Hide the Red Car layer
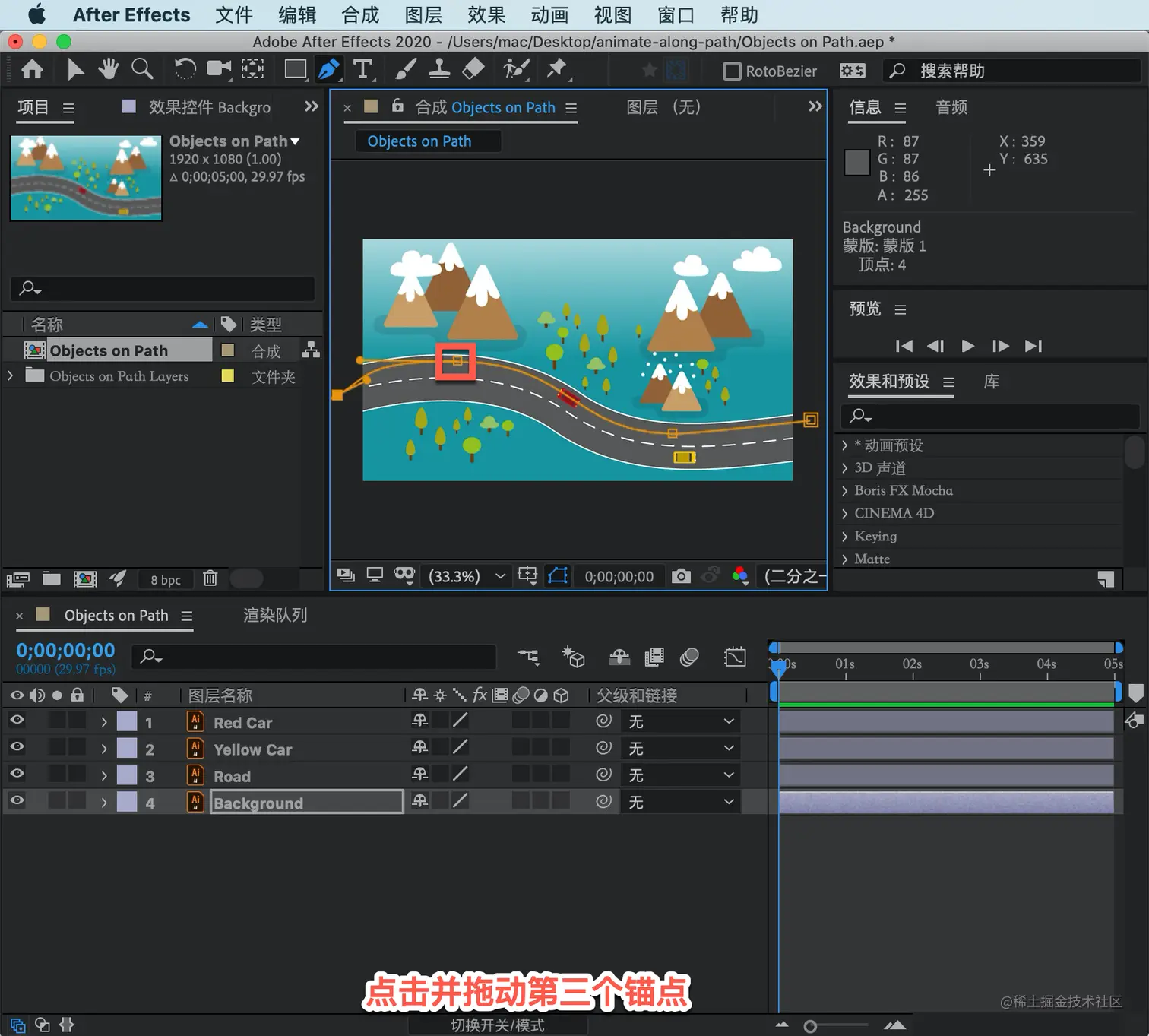Viewport: 1149px width, 1036px height. (x=17, y=721)
